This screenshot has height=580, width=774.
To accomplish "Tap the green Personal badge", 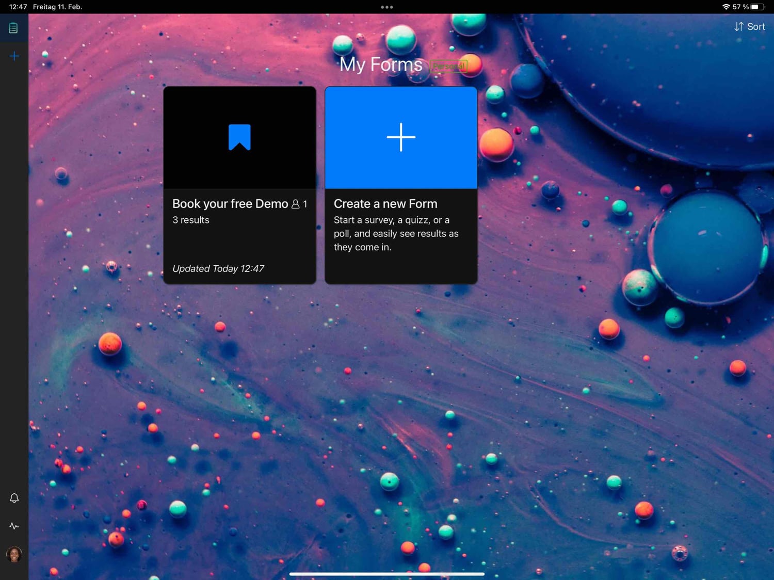I will pyautogui.click(x=448, y=66).
